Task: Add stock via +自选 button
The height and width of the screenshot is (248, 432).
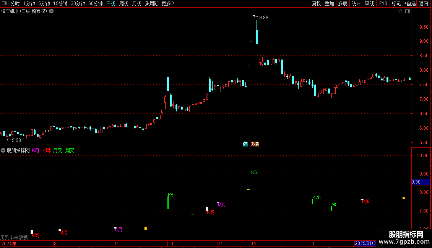Action: [x=410, y=3]
